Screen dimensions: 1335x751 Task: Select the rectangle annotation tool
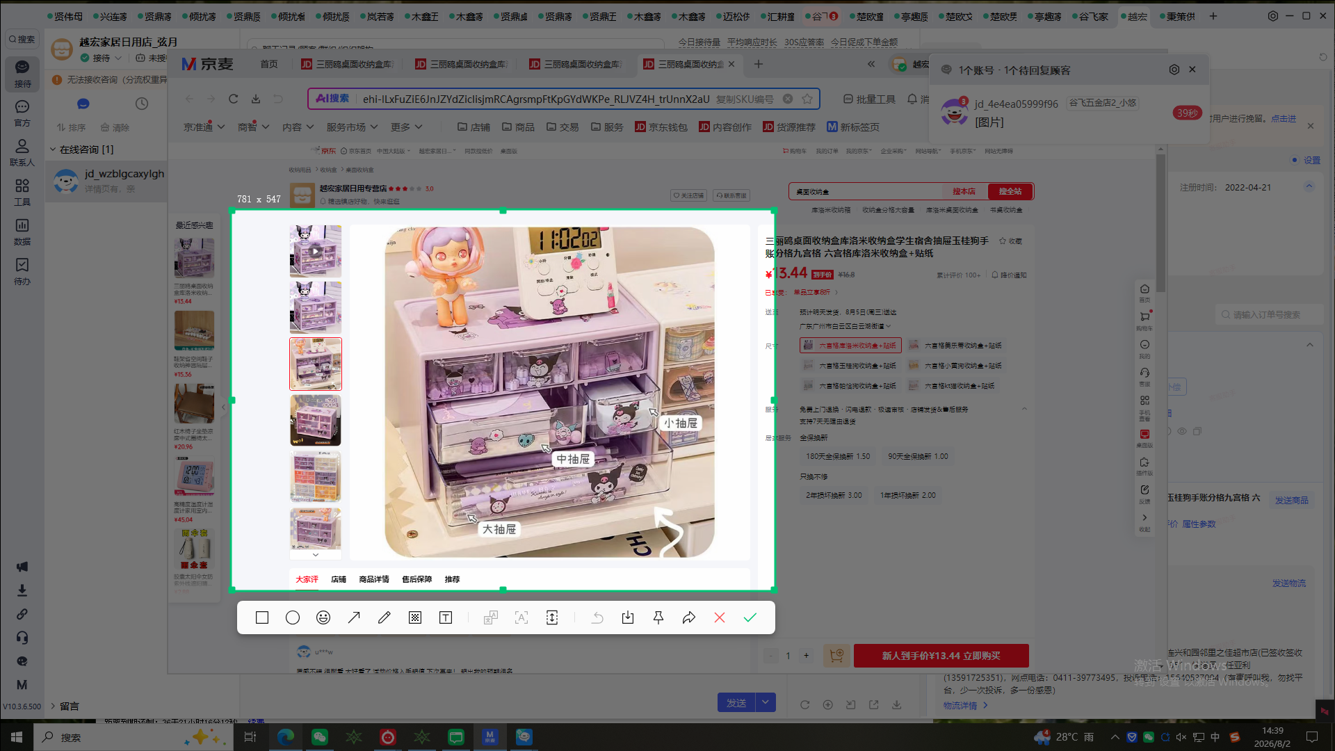click(x=262, y=617)
